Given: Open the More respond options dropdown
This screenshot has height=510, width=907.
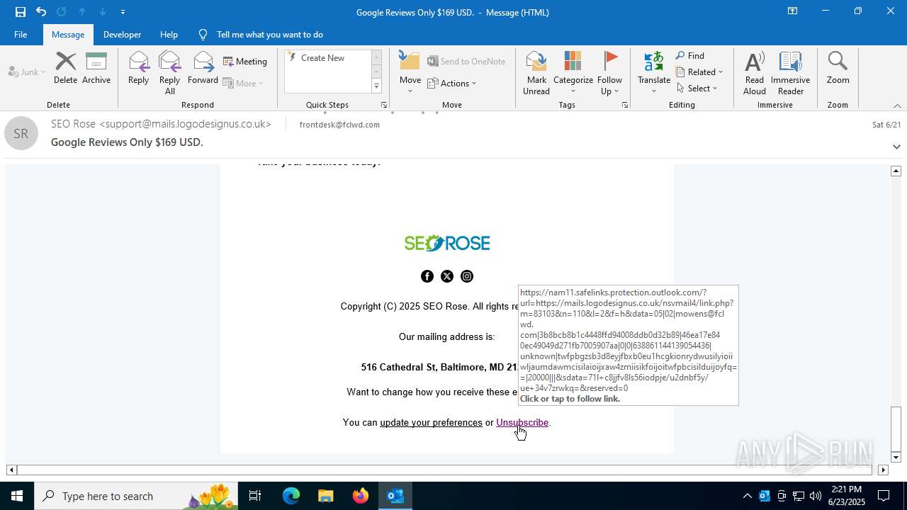Looking at the screenshot, I should [x=243, y=83].
